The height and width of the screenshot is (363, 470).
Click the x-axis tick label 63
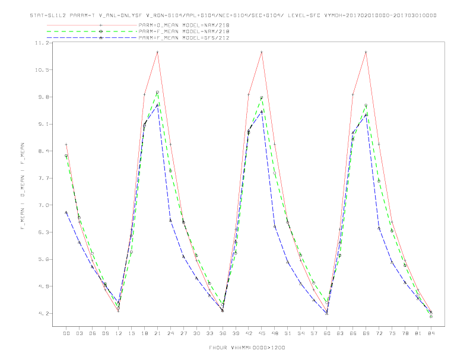pos(340,333)
